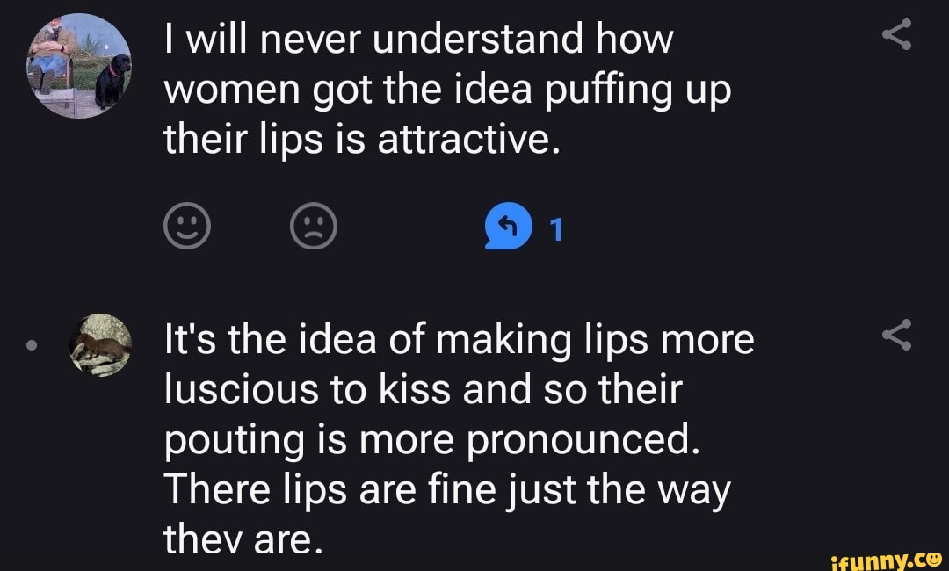The image size is (949, 571).
Task: Share the top comment about puffing lips
Action: (897, 34)
